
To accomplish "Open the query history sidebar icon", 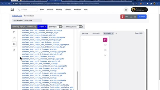I will click(x=14, y=38).
